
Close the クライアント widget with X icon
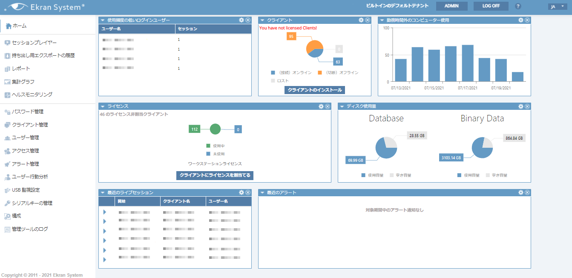click(x=367, y=20)
